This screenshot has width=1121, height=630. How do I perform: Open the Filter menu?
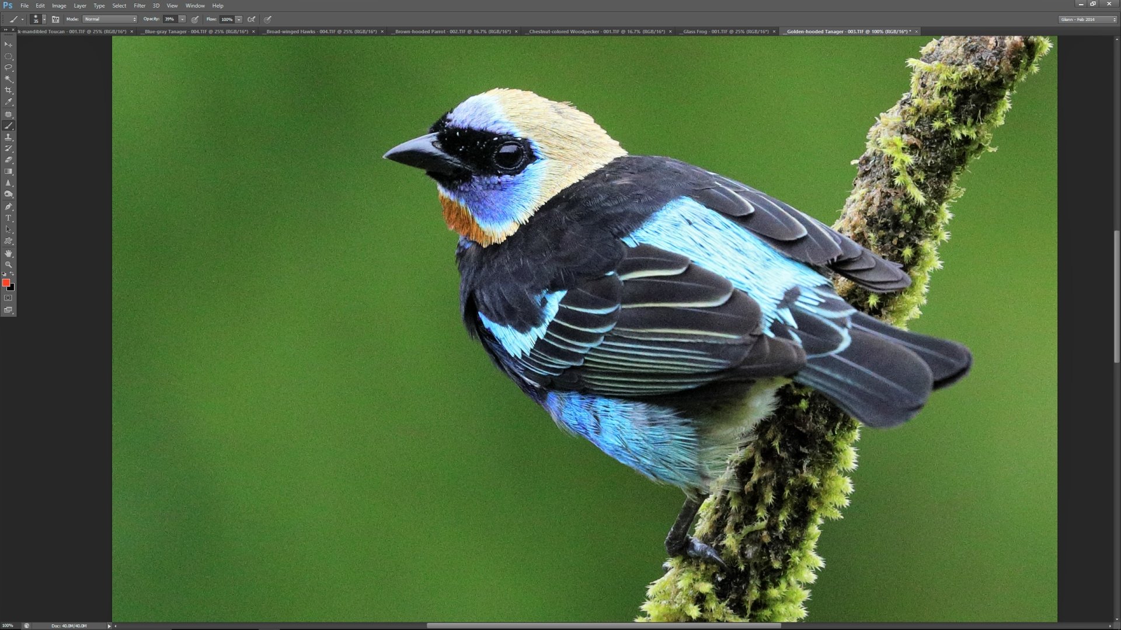click(x=139, y=5)
